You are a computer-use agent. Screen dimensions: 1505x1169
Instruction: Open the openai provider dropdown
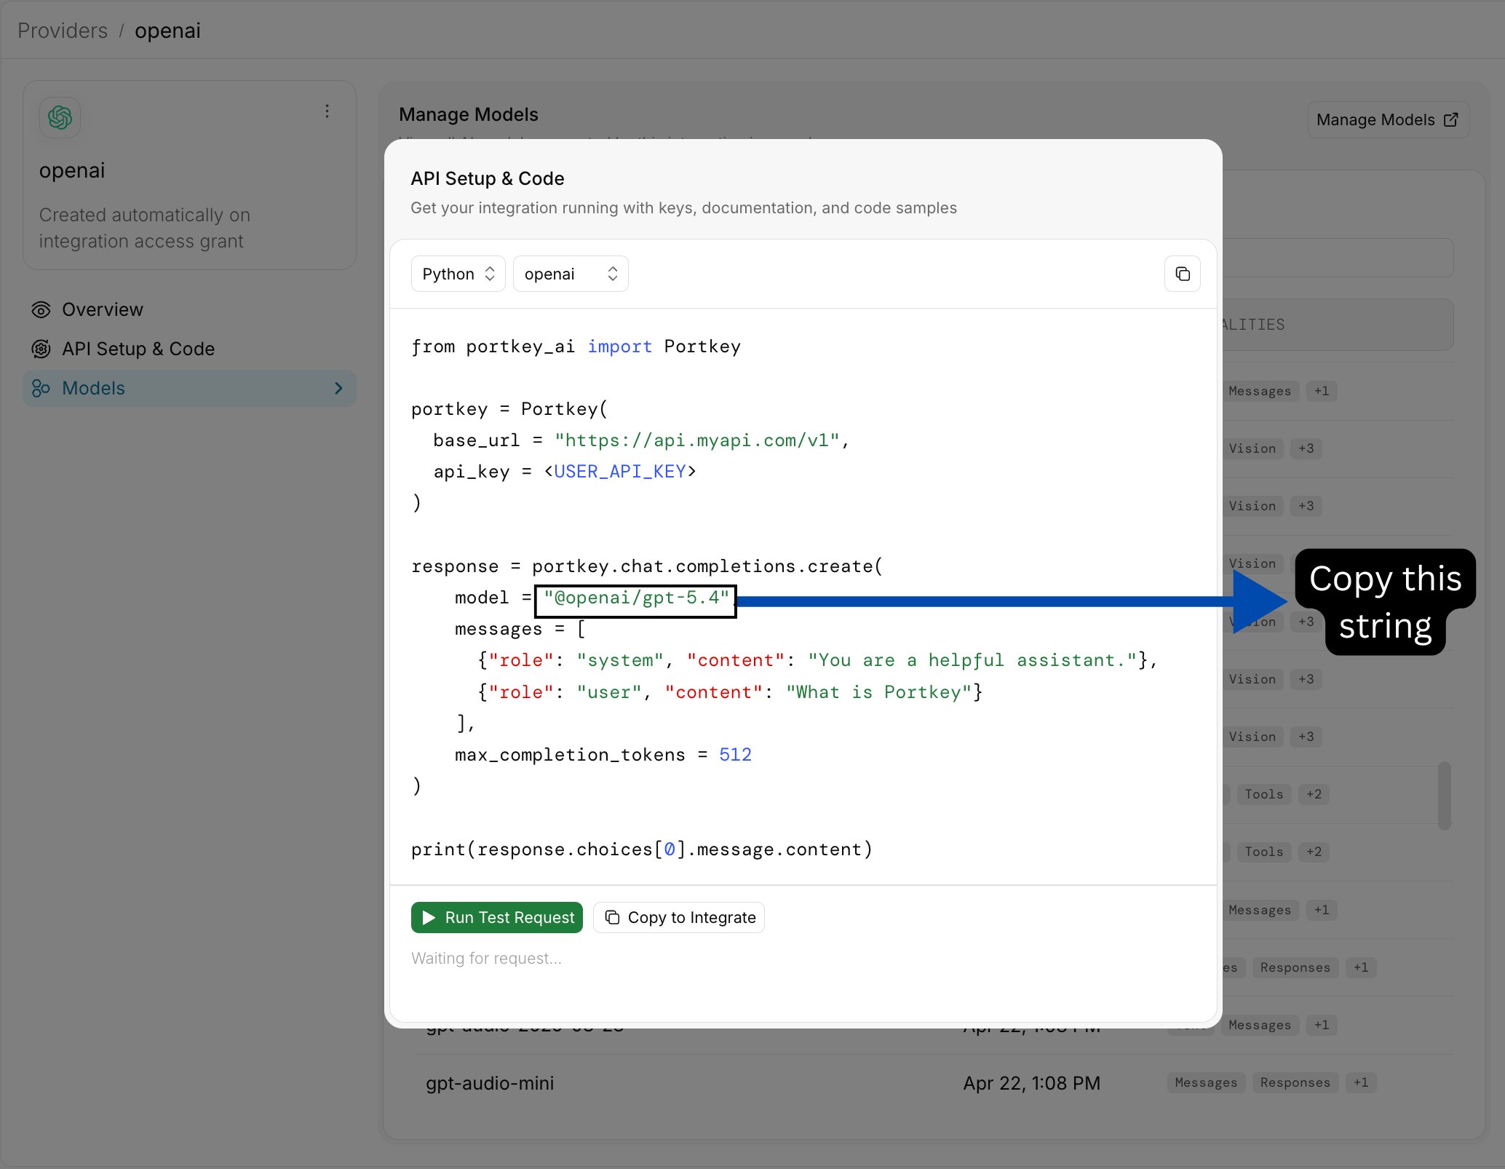click(x=571, y=274)
